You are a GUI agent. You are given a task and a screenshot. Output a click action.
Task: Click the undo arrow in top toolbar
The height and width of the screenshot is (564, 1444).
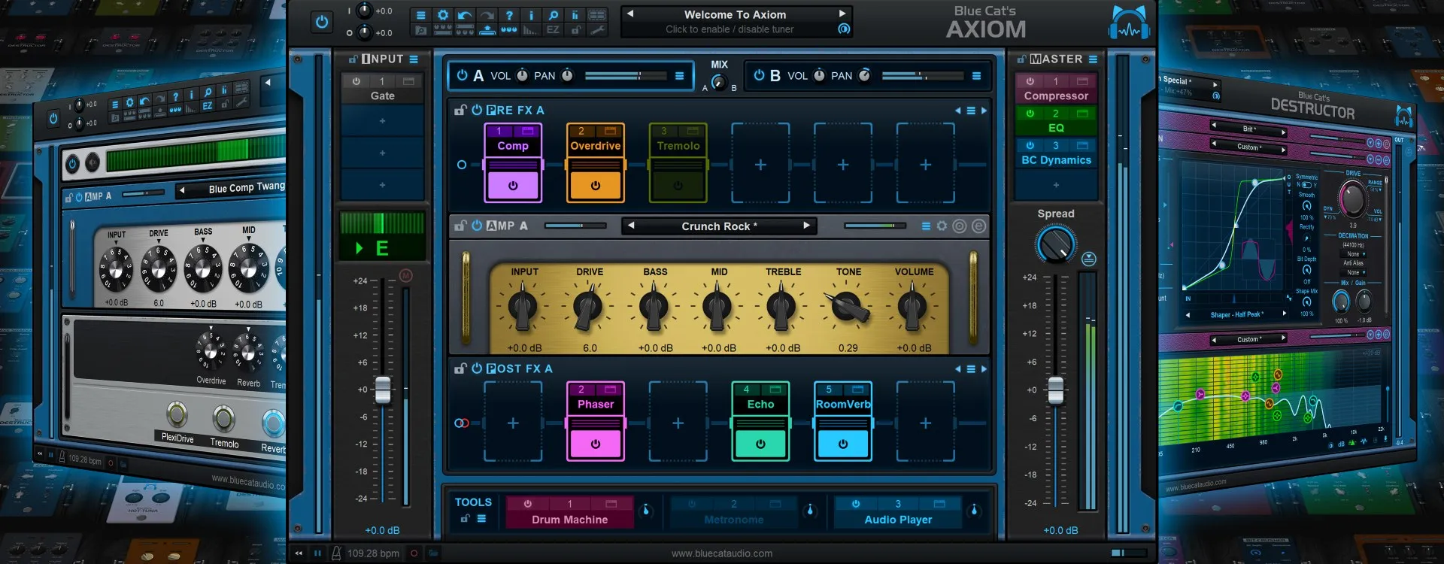coord(465,15)
